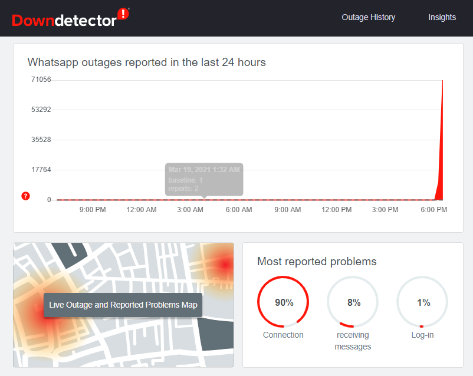The image size is (473, 376).
Task: Click the 9:00 PM axis label
Action: point(93,210)
